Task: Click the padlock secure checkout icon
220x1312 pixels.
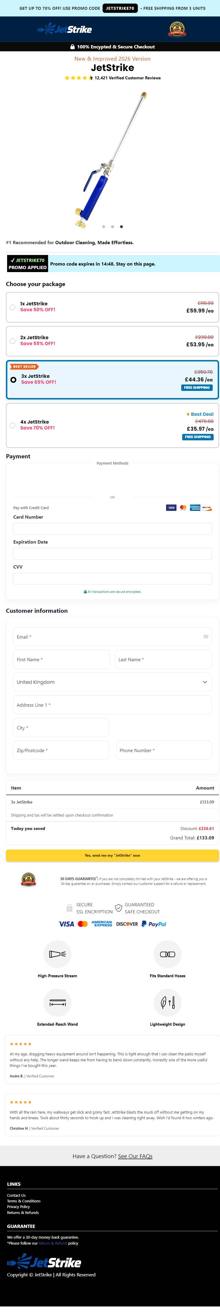Action: tap(73, 46)
